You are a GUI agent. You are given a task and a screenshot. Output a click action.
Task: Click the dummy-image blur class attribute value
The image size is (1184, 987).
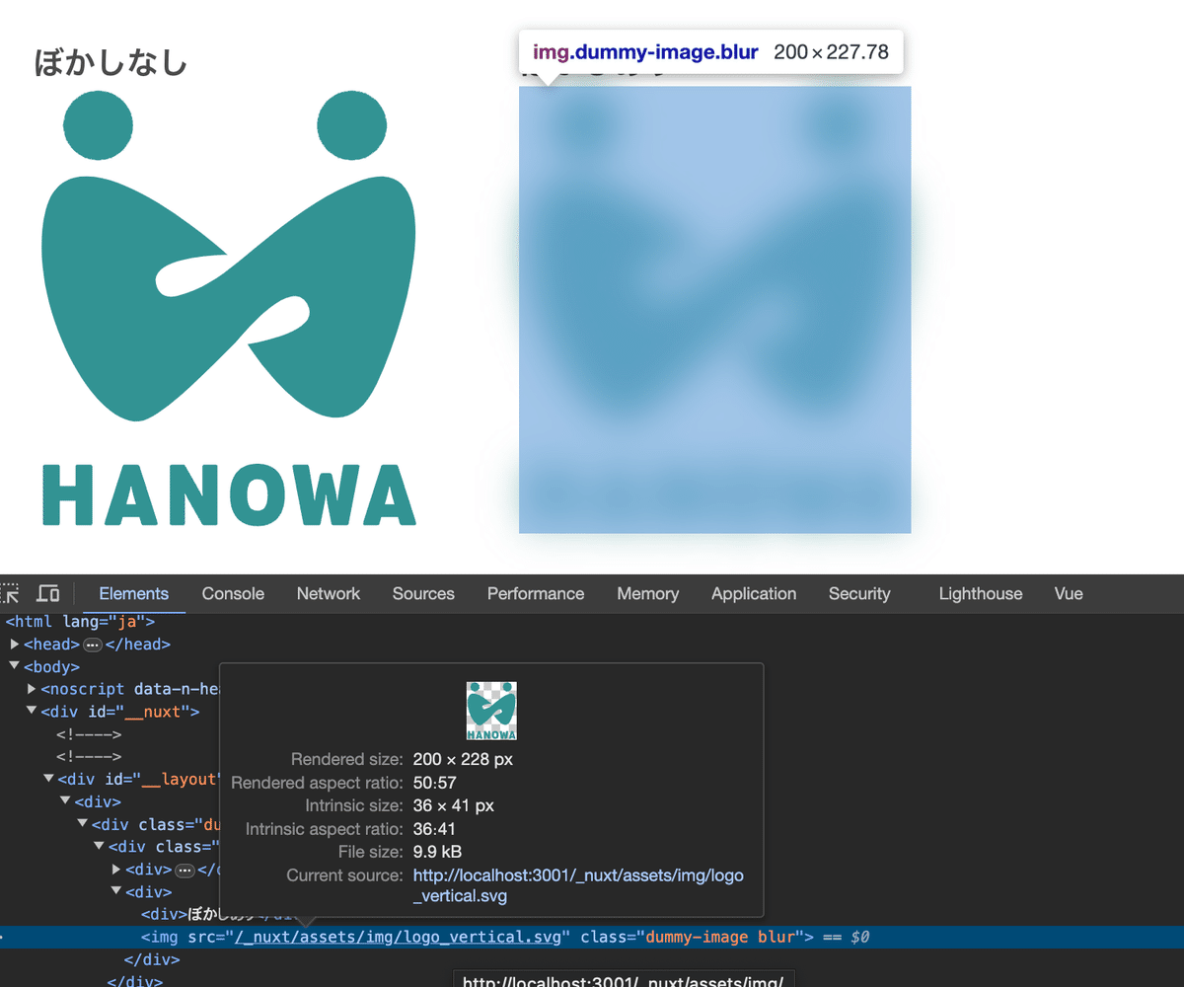click(720, 937)
